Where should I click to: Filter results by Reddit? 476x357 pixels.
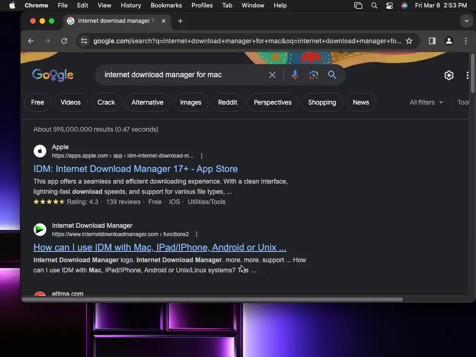click(x=228, y=102)
